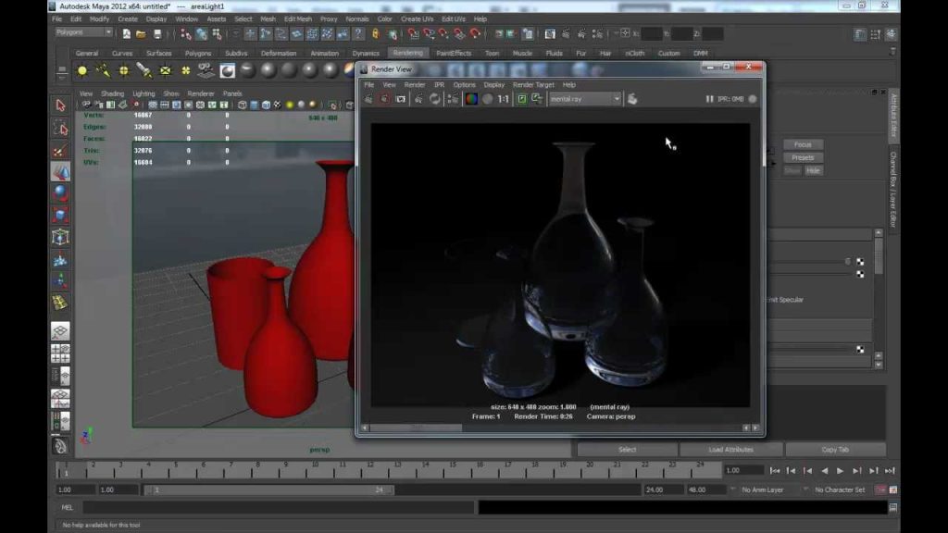Click the Presets button
This screenshot has width=948, height=533.
803,157
